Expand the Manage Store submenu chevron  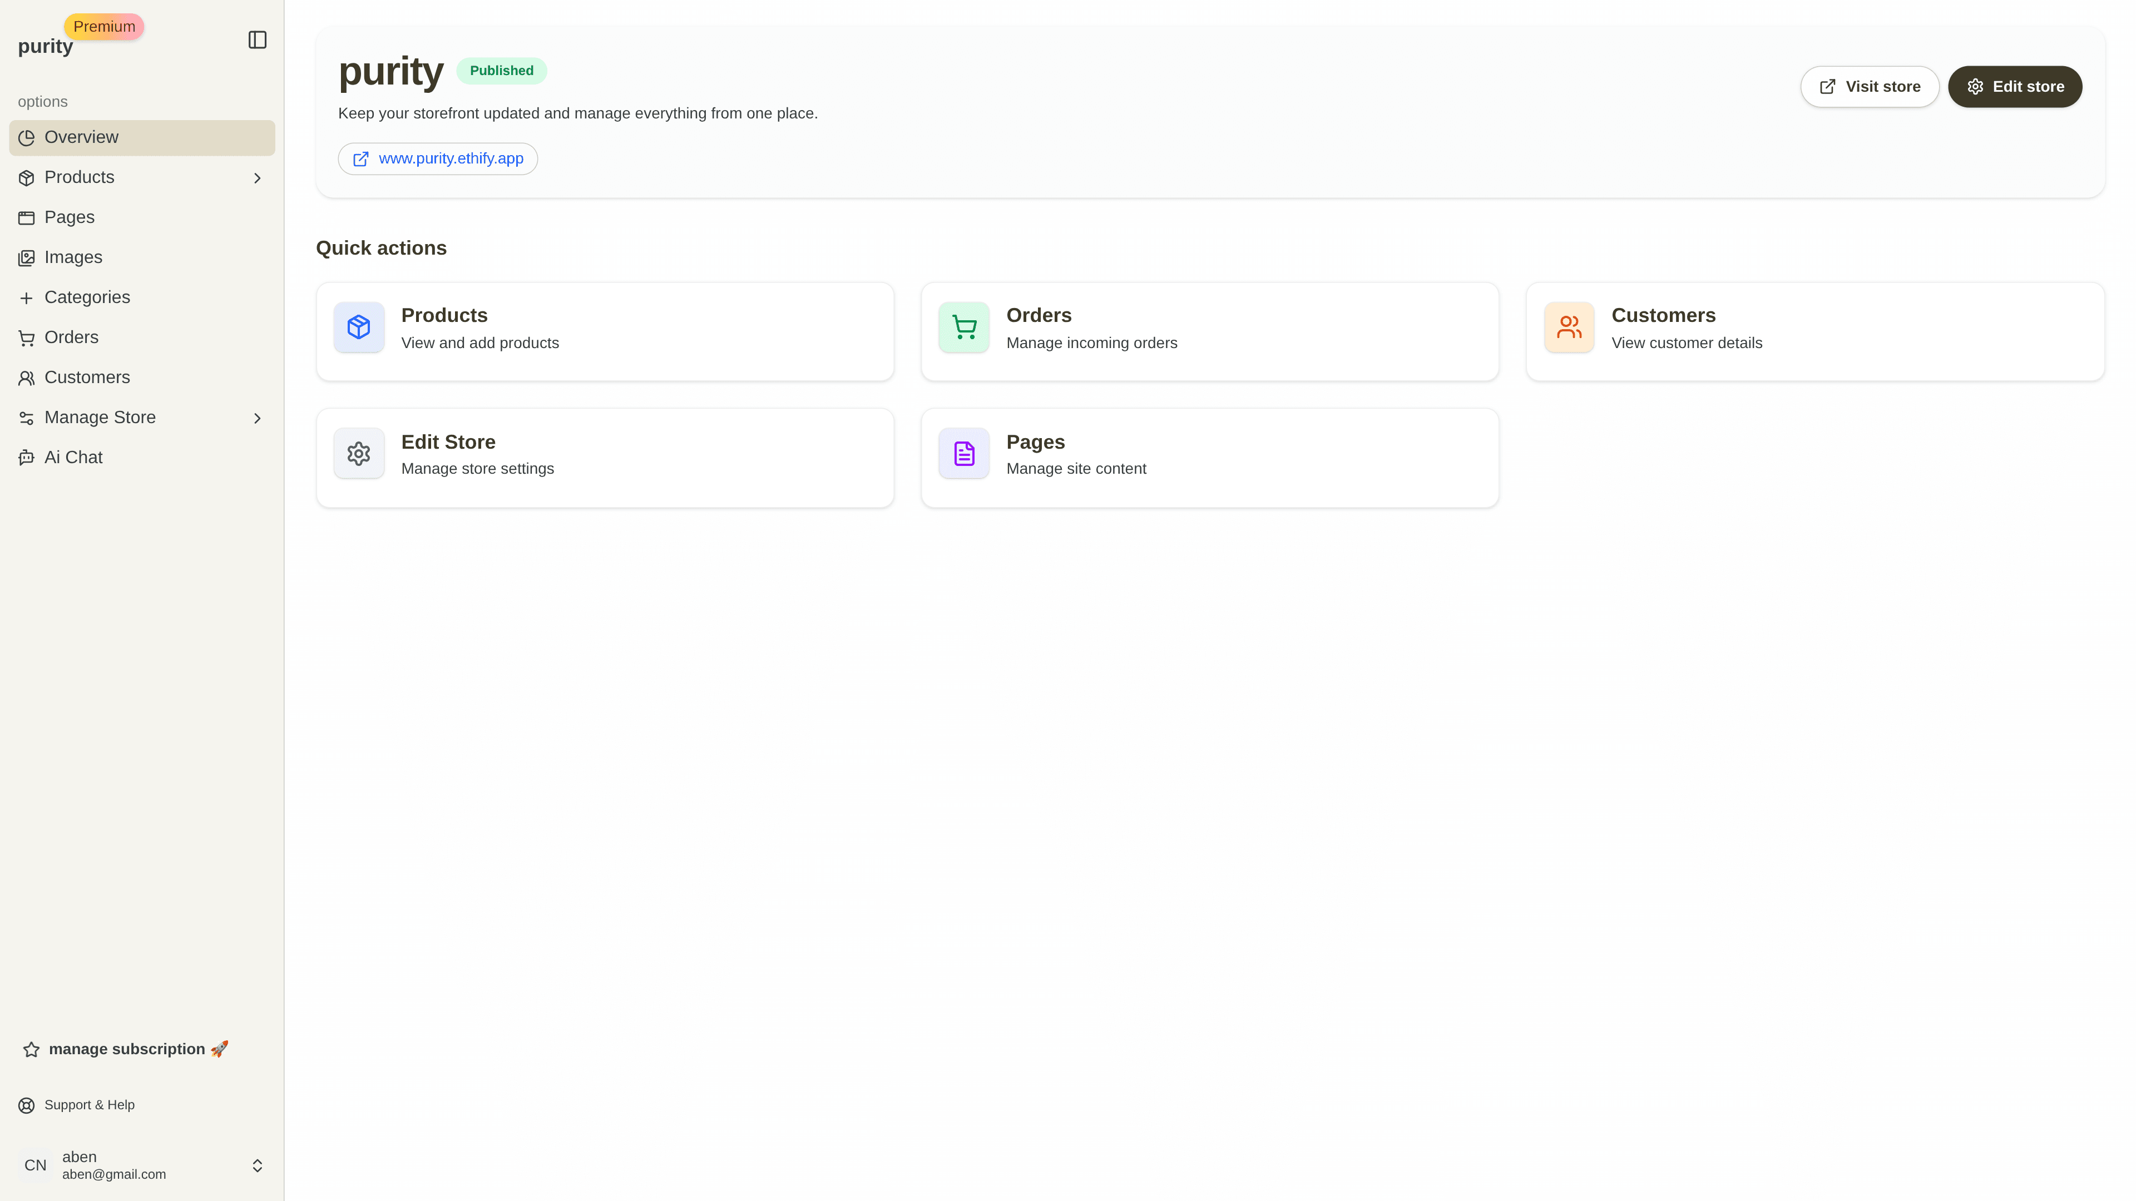257,419
